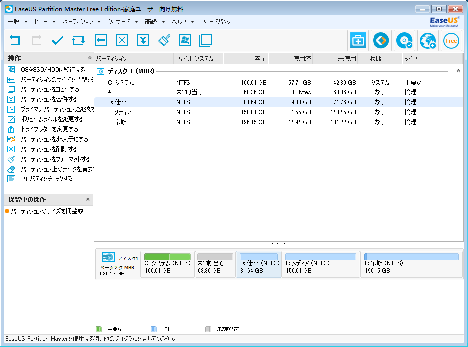
Task: Click OSをSSD/HDDに移行する link
Action: (x=53, y=70)
